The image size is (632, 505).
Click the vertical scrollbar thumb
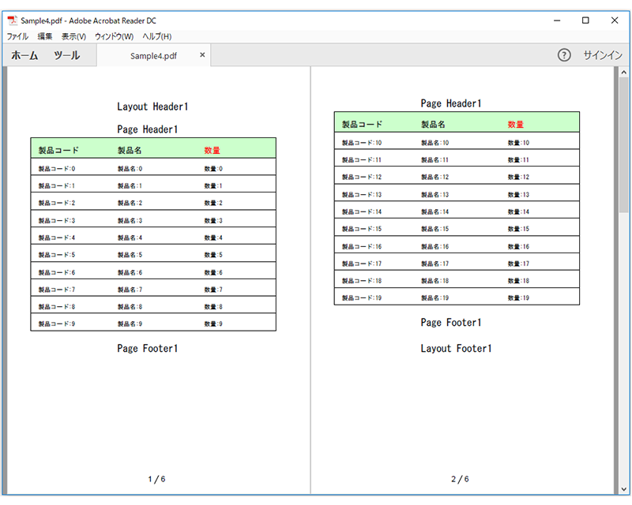tap(623, 145)
